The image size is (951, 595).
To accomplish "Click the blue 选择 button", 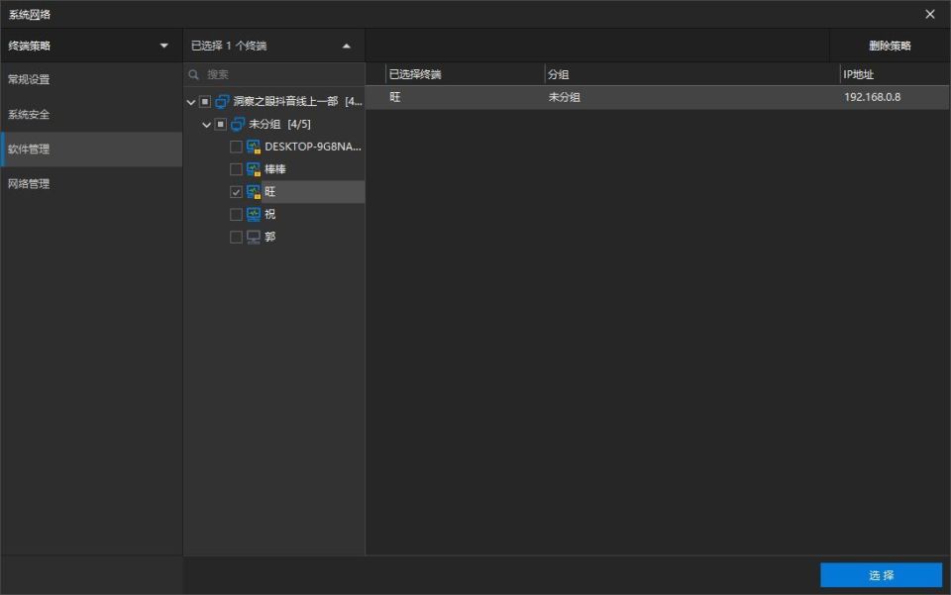I will click(882, 575).
